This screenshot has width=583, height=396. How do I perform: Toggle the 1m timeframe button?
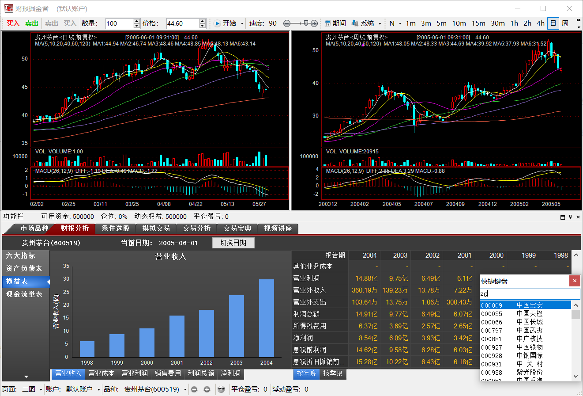point(410,23)
